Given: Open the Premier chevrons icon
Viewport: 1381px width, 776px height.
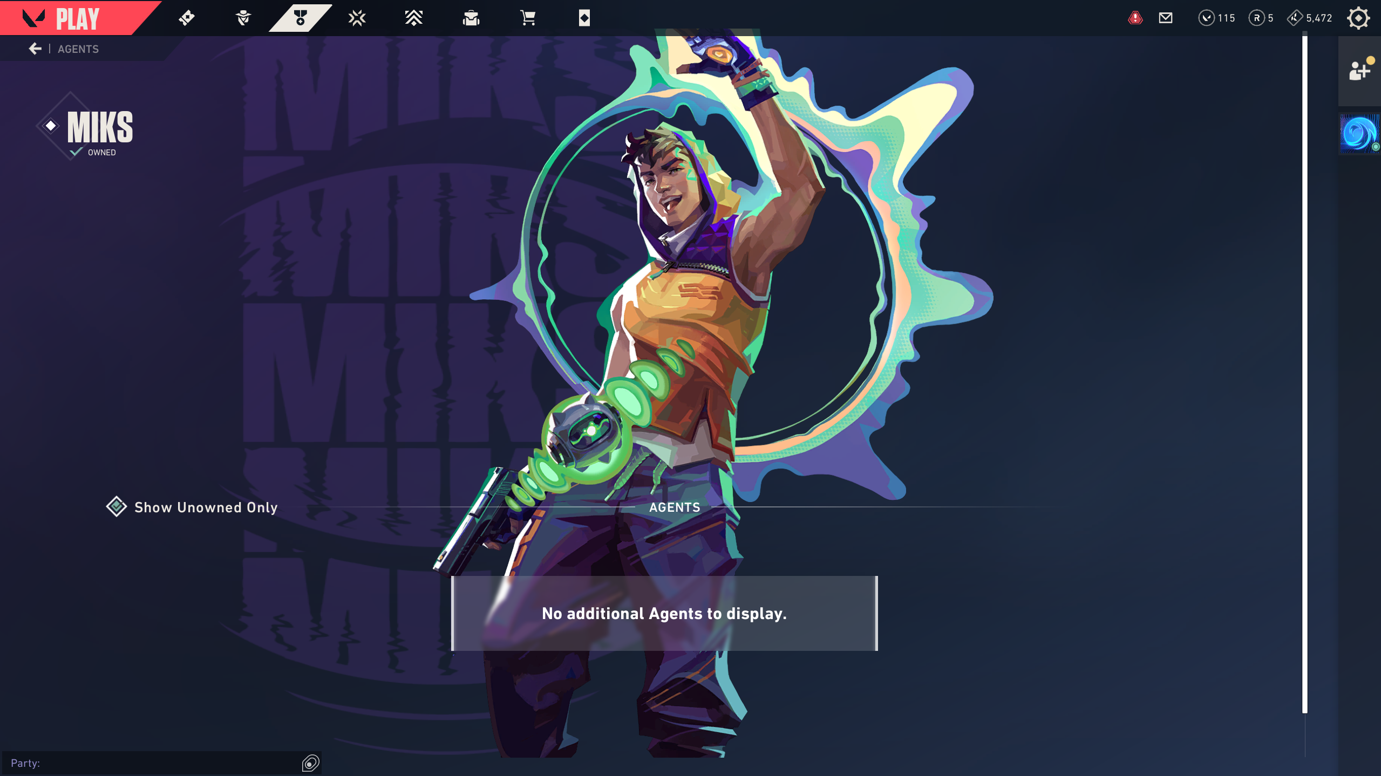Looking at the screenshot, I should click(x=413, y=18).
